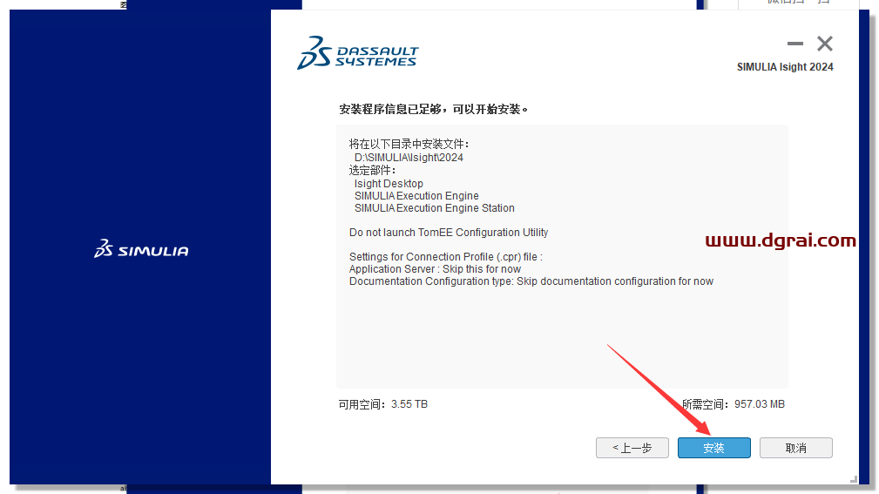The image size is (879, 494).
Task: Click the 将在以下目录中安装文件 line
Action: click(x=409, y=144)
